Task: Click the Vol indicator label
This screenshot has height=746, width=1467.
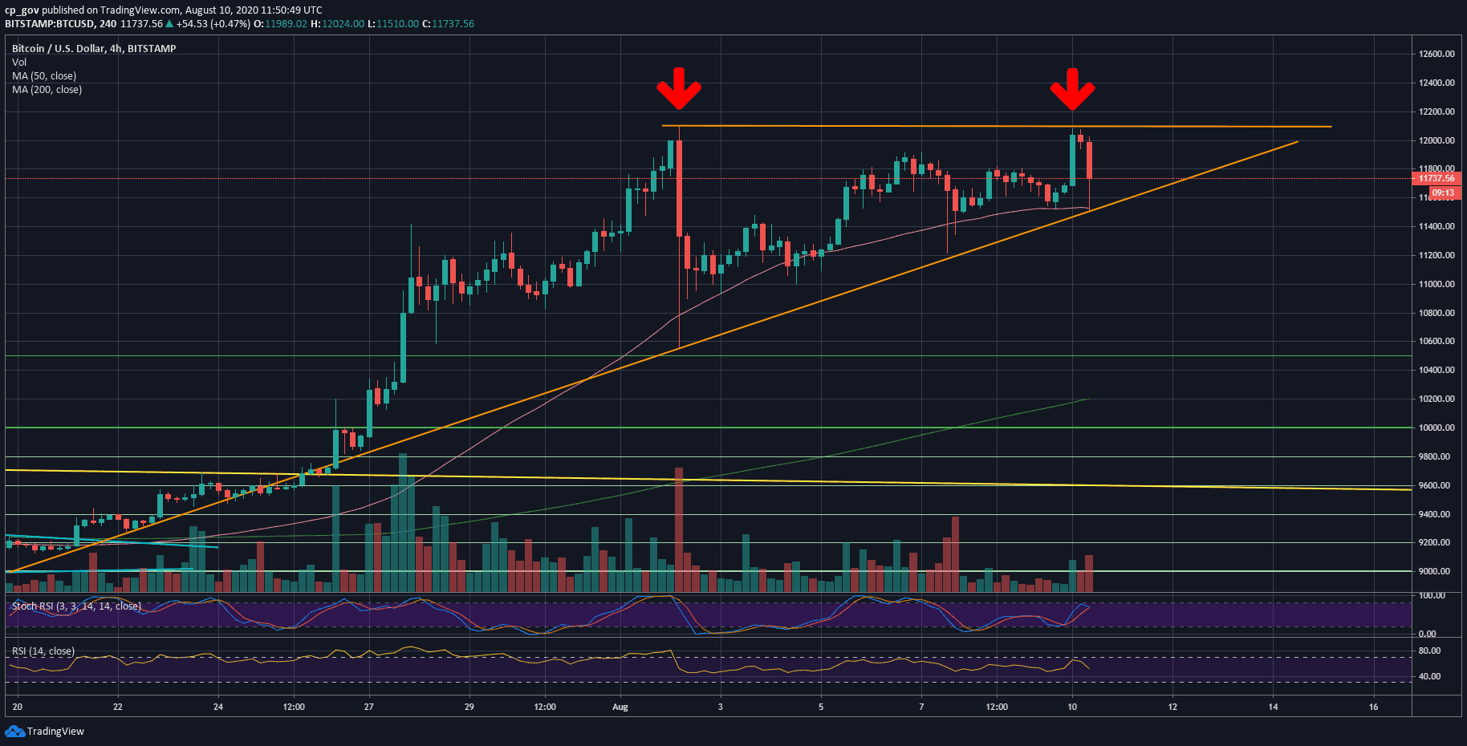Action: (x=19, y=62)
